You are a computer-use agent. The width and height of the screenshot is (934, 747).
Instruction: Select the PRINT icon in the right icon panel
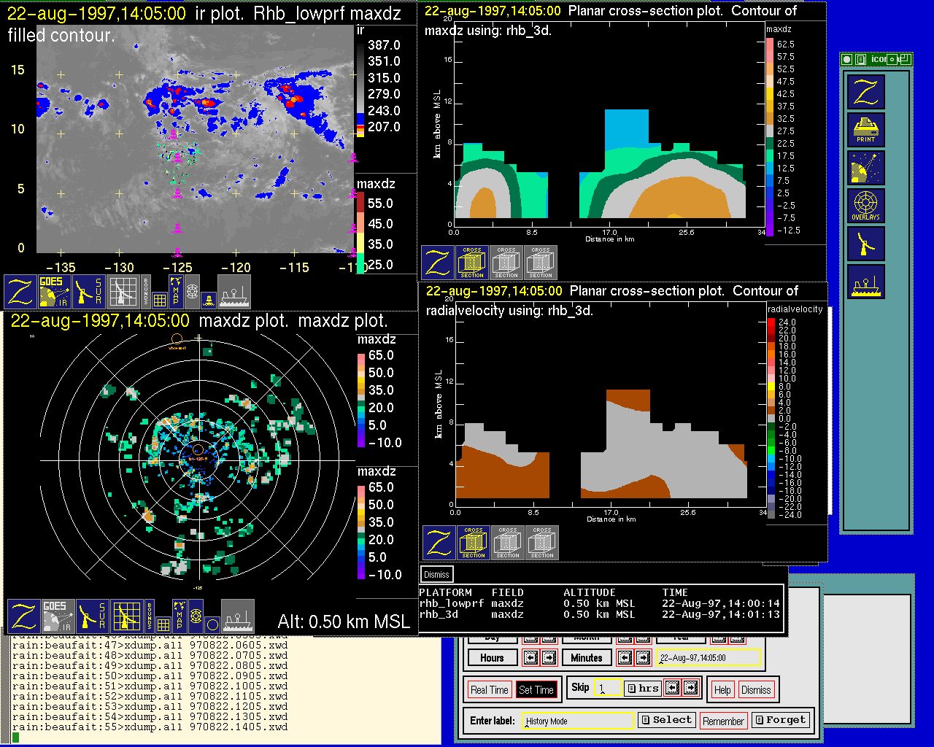coord(866,130)
